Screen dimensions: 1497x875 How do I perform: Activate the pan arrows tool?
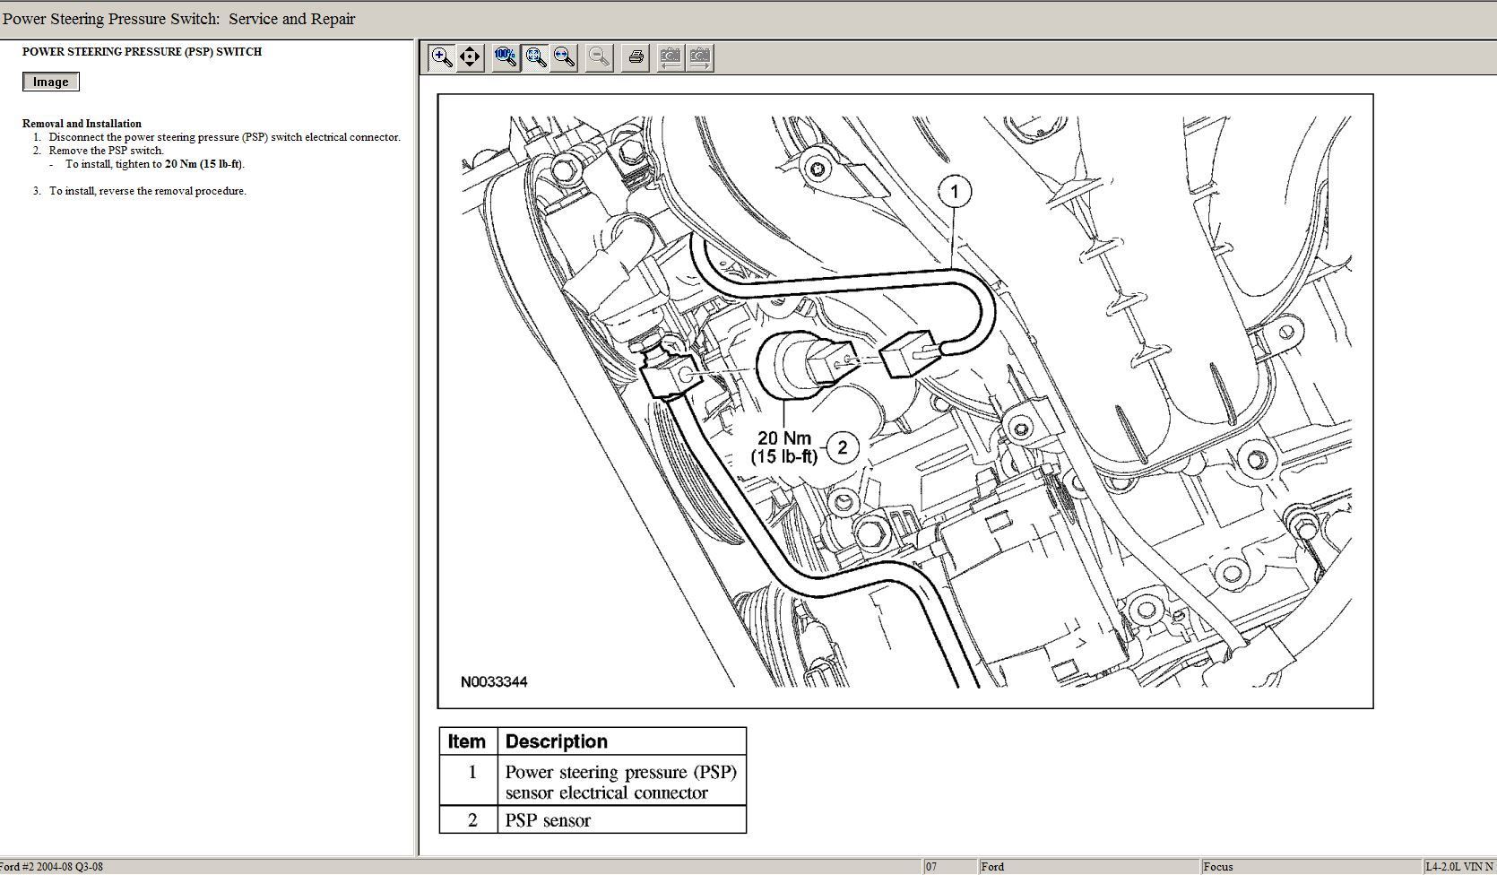coord(470,58)
